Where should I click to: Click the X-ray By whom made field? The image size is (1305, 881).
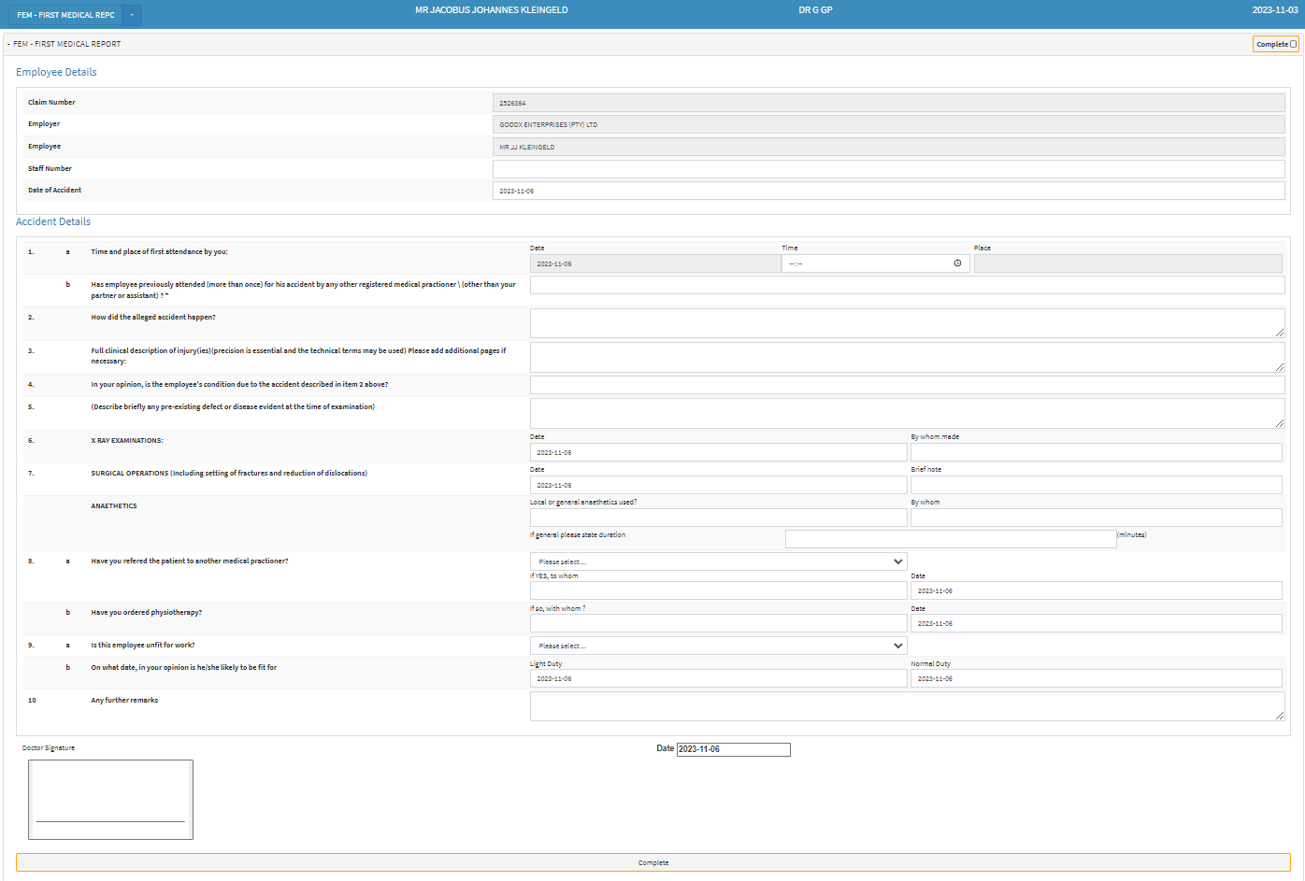1096,452
